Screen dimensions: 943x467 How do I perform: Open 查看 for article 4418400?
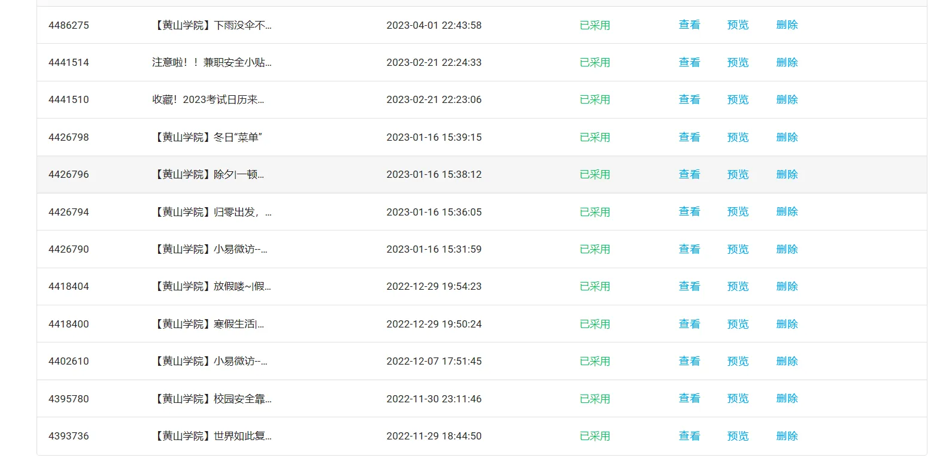pos(689,324)
